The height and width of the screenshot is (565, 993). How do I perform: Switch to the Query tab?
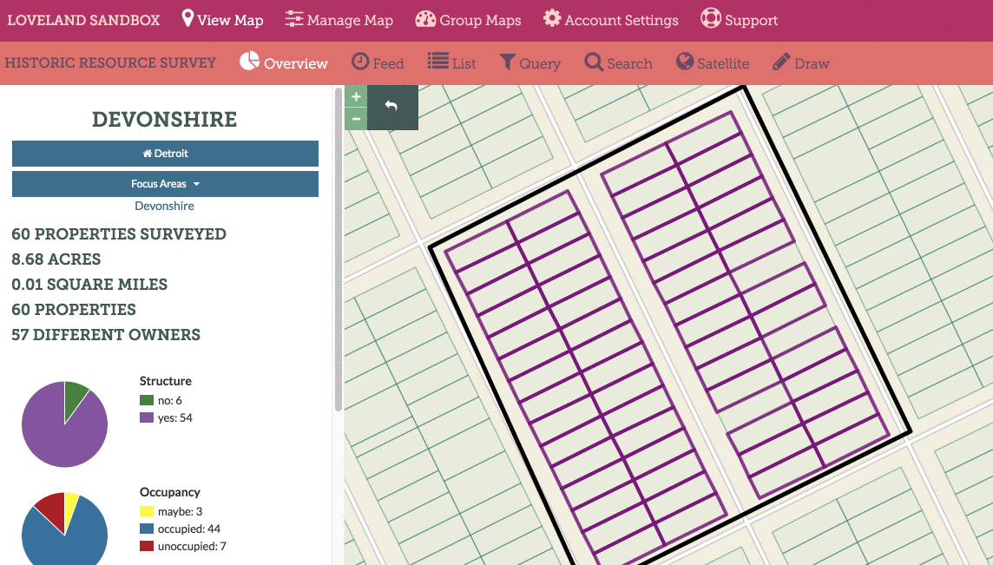tap(530, 62)
